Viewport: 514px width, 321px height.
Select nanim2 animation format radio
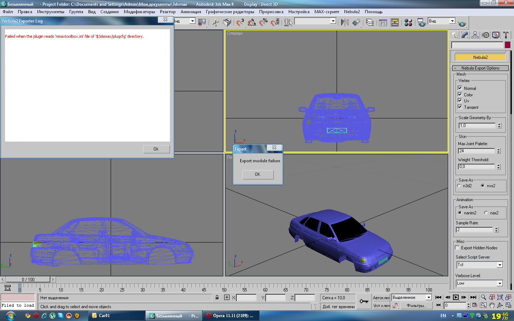click(460, 213)
